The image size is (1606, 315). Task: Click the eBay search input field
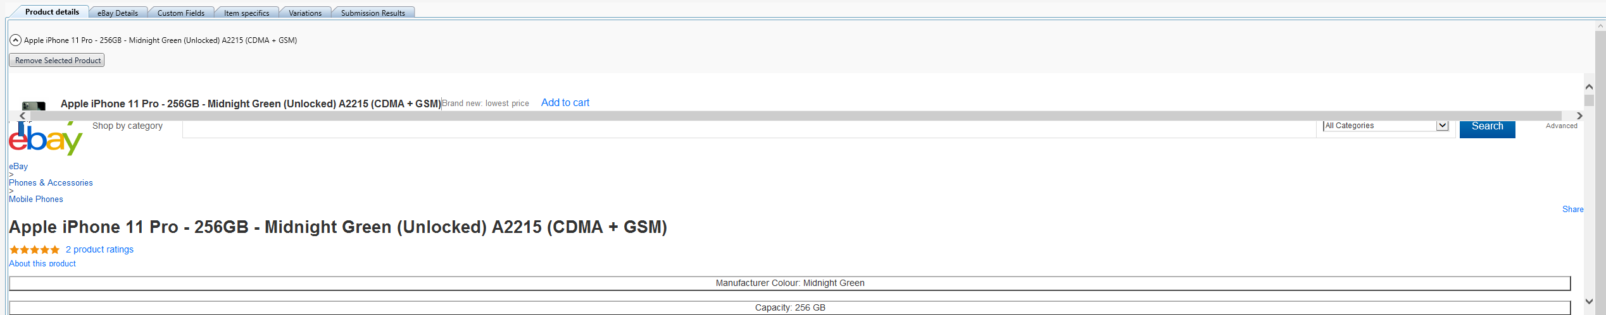coord(748,129)
